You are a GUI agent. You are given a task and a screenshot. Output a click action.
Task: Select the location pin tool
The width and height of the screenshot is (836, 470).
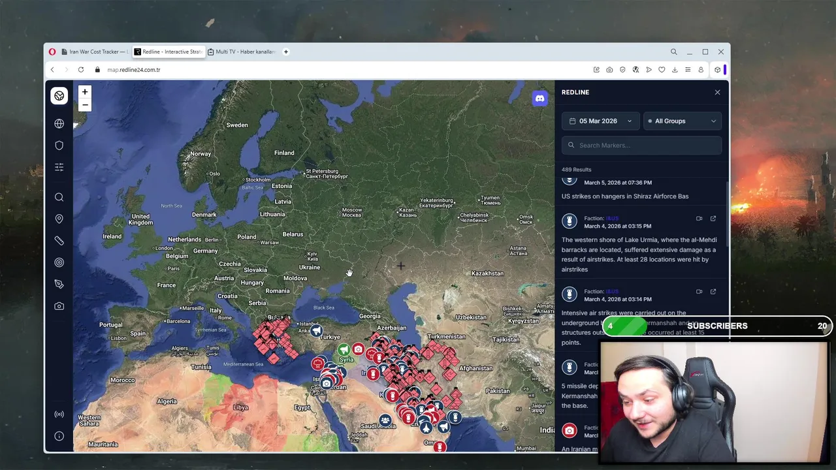(x=59, y=219)
